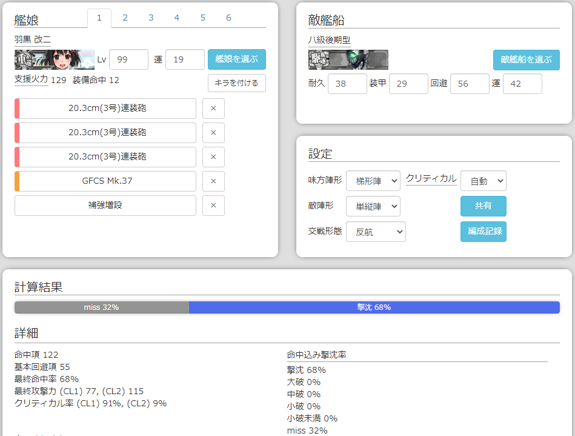Click the 命中込み撃沈率 heading

tap(316, 355)
